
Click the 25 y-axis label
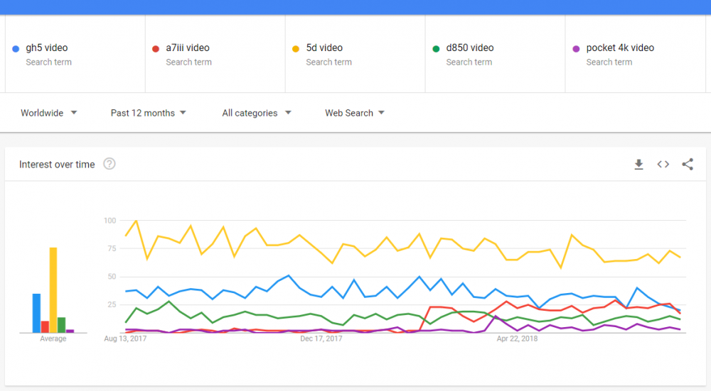112,304
